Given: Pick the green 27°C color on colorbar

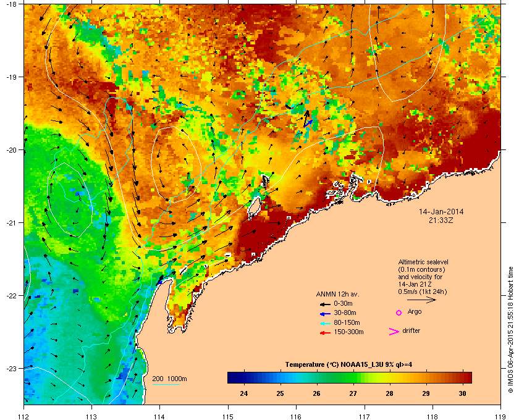Looking at the screenshot, I should tap(353, 377).
